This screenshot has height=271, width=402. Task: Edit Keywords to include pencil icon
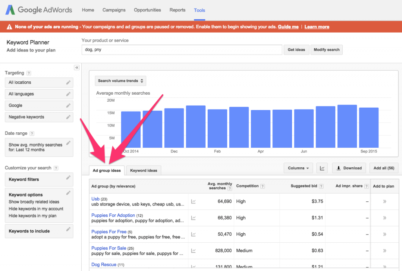coord(68,229)
